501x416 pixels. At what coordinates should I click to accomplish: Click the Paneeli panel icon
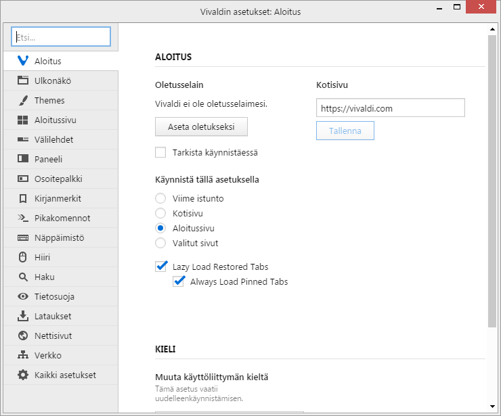click(23, 159)
